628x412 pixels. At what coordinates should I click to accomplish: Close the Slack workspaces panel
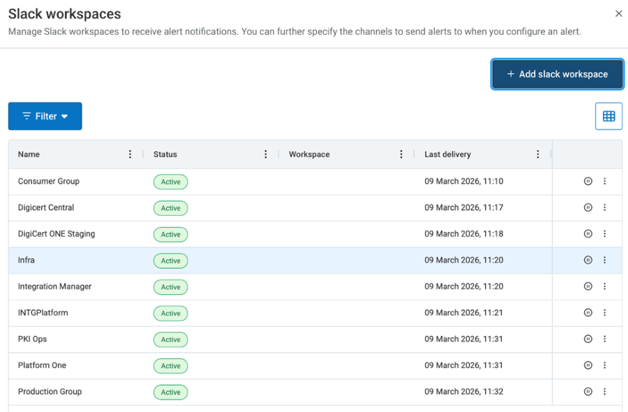click(x=618, y=13)
